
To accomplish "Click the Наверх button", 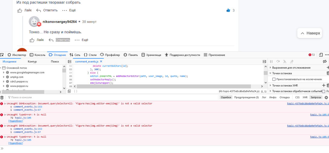I will pyautogui.click(x=310, y=33).
